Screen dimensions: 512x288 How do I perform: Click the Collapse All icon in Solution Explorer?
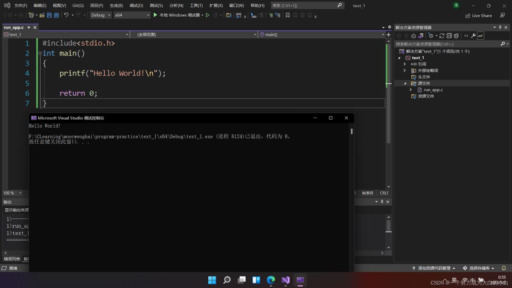tap(449, 36)
